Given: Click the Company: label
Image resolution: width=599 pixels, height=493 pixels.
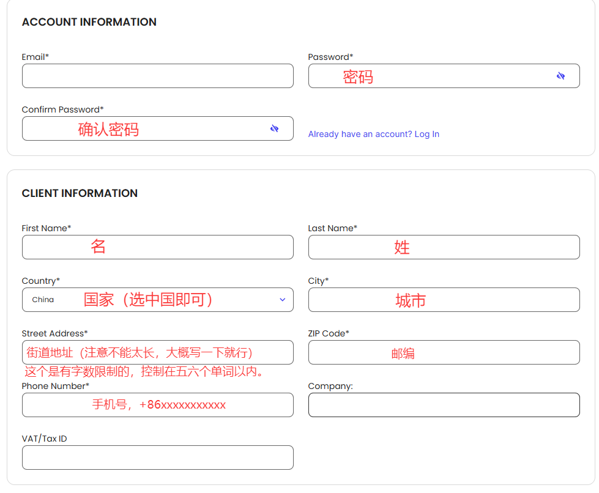Looking at the screenshot, I should coord(330,386).
